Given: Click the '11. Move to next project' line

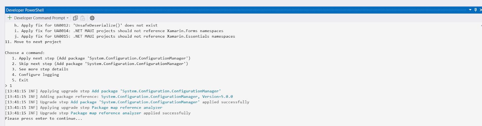Looking at the screenshot, I should (x=33, y=42).
